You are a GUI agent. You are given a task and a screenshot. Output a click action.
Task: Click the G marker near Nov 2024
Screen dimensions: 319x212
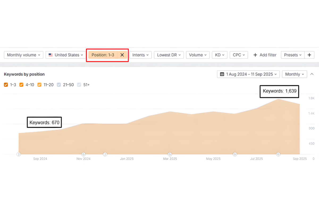point(83,154)
